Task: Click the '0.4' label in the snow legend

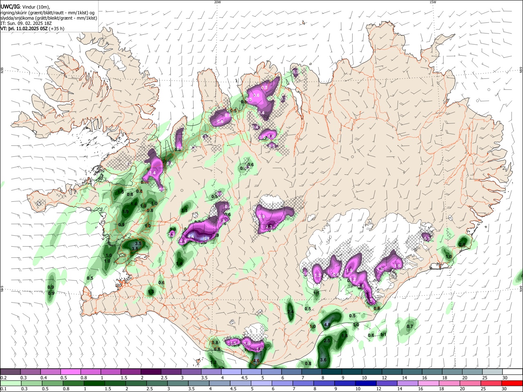Action: click(44, 378)
